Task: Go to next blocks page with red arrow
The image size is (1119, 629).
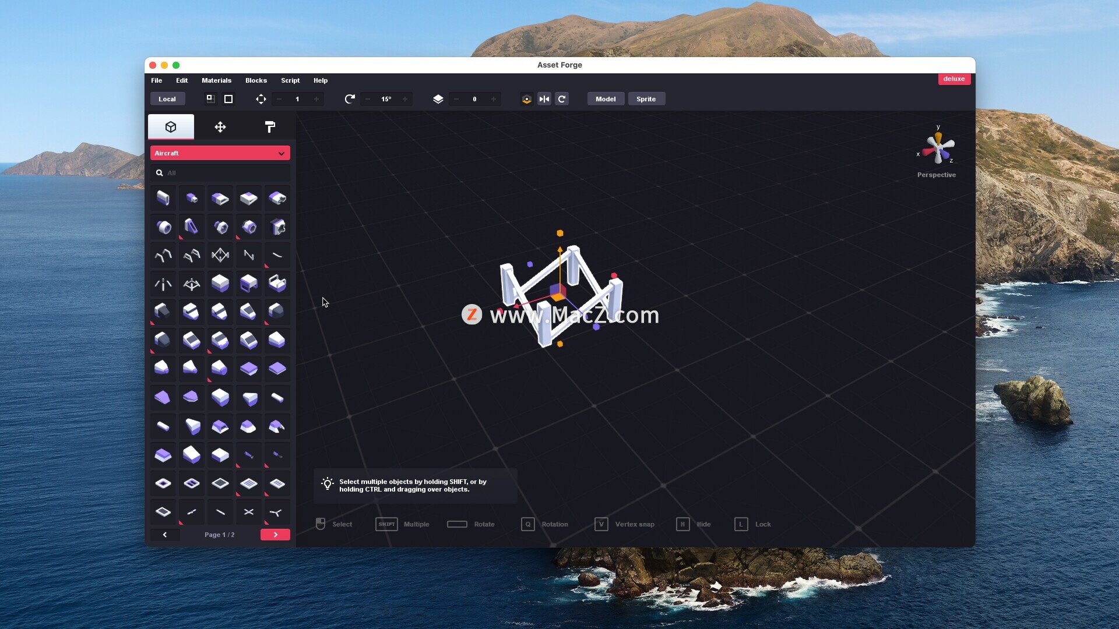Action: 275,535
